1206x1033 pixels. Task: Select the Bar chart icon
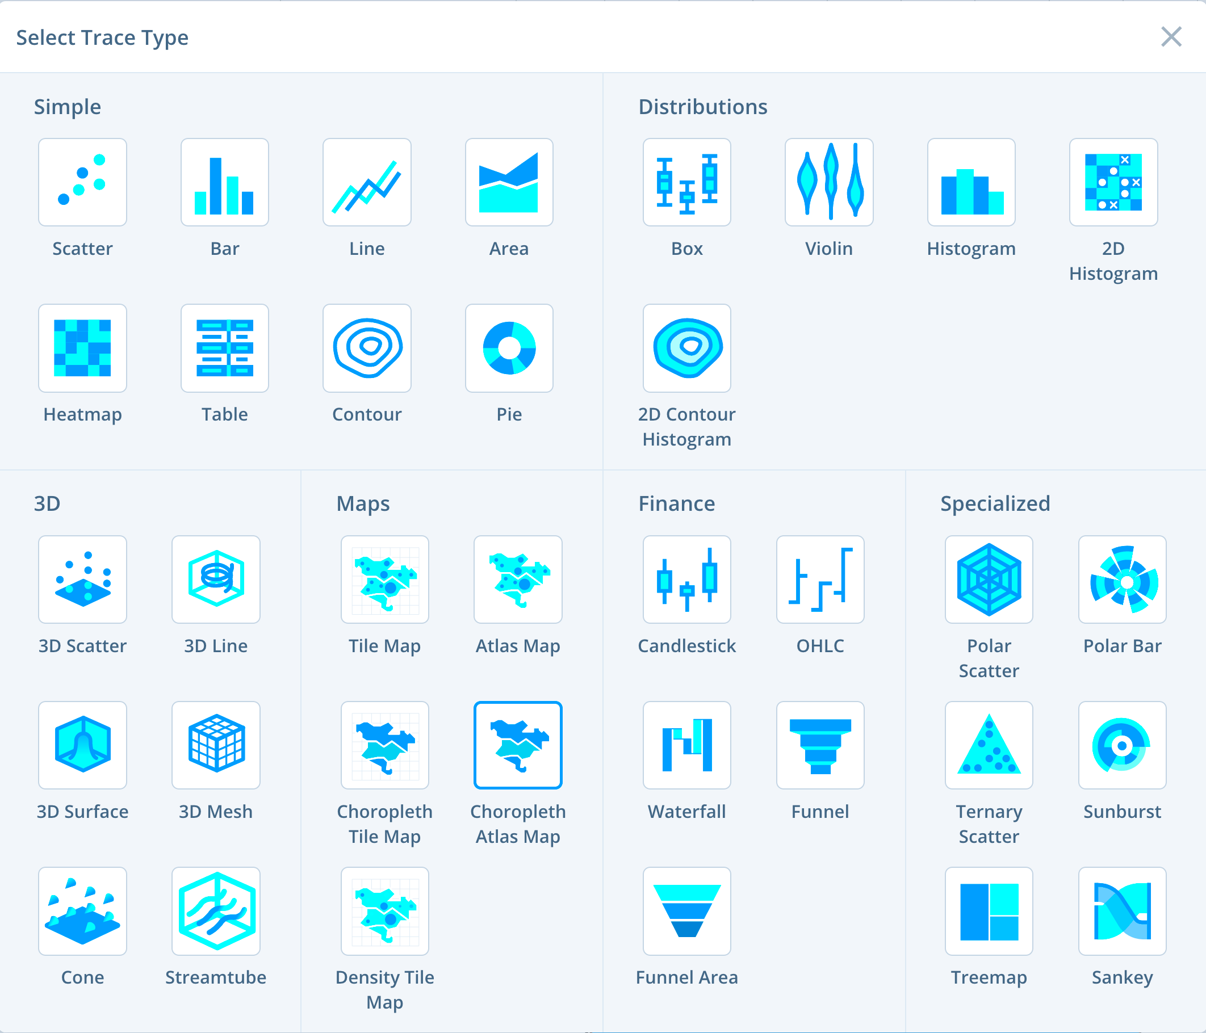click(x=225, y=182)
